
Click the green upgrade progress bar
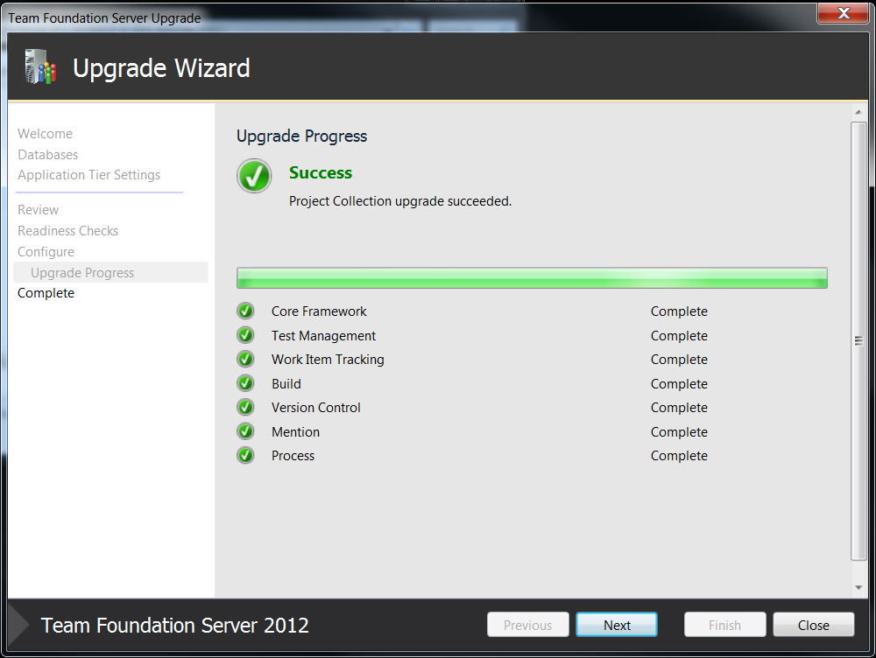532,278
